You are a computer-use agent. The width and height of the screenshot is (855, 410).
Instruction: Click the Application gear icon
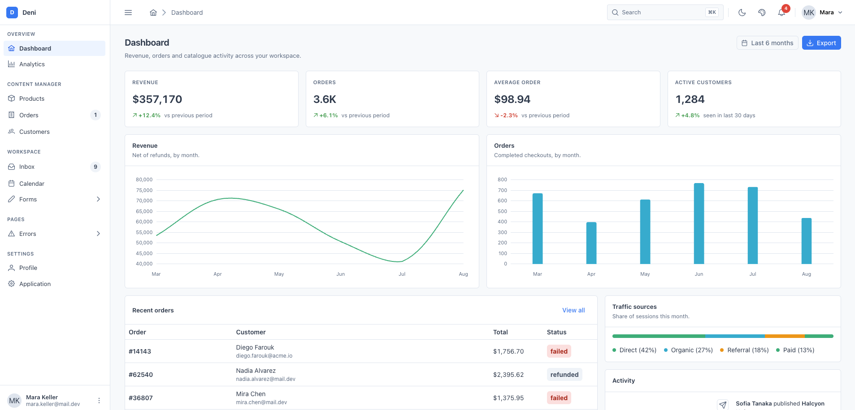[12, 284]
